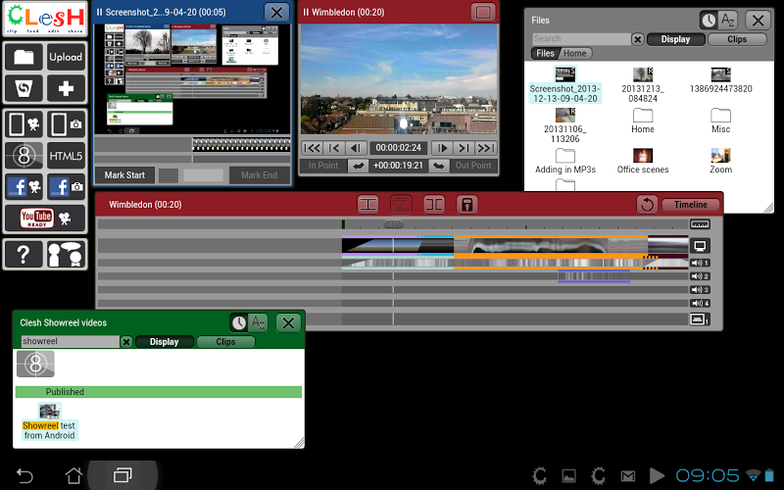Open the Zoom item in Files
784x490 pixels.
720,161
